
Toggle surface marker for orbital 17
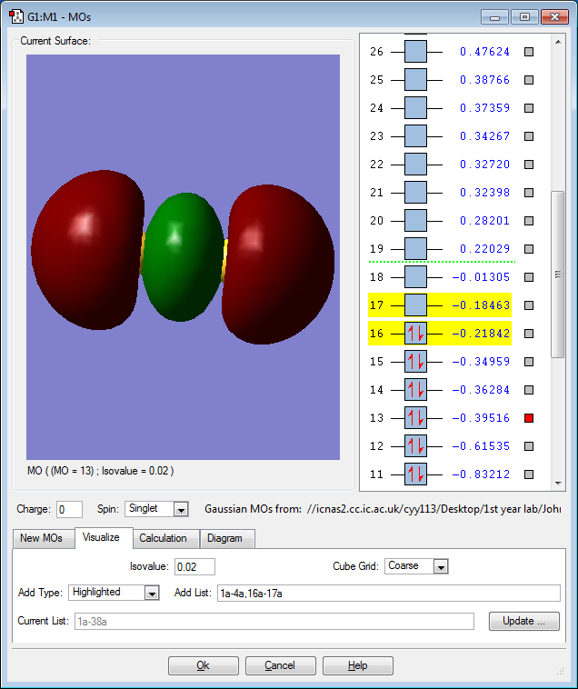pyautogui.click(x=529, y=305)
